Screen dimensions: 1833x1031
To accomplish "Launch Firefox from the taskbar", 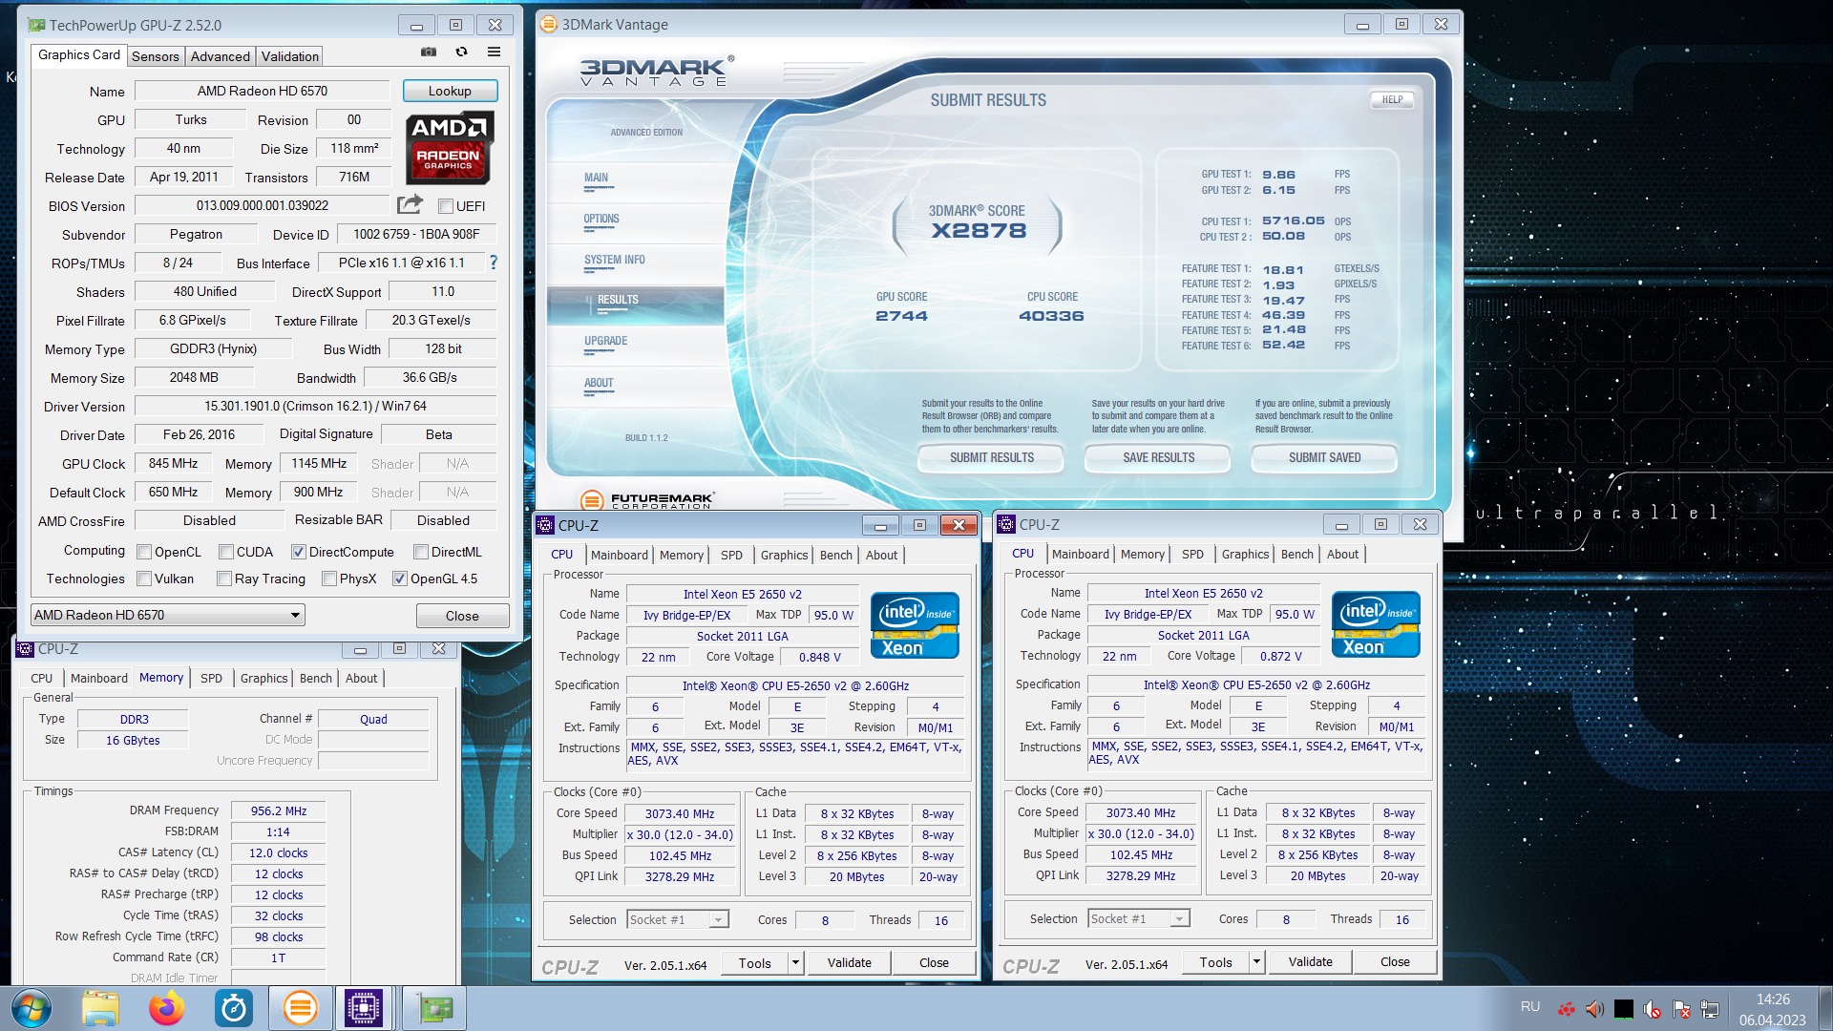I will (166, 1009).
